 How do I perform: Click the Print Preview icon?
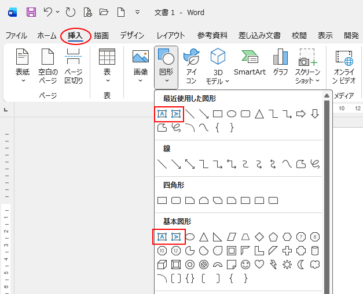point(88,12)
